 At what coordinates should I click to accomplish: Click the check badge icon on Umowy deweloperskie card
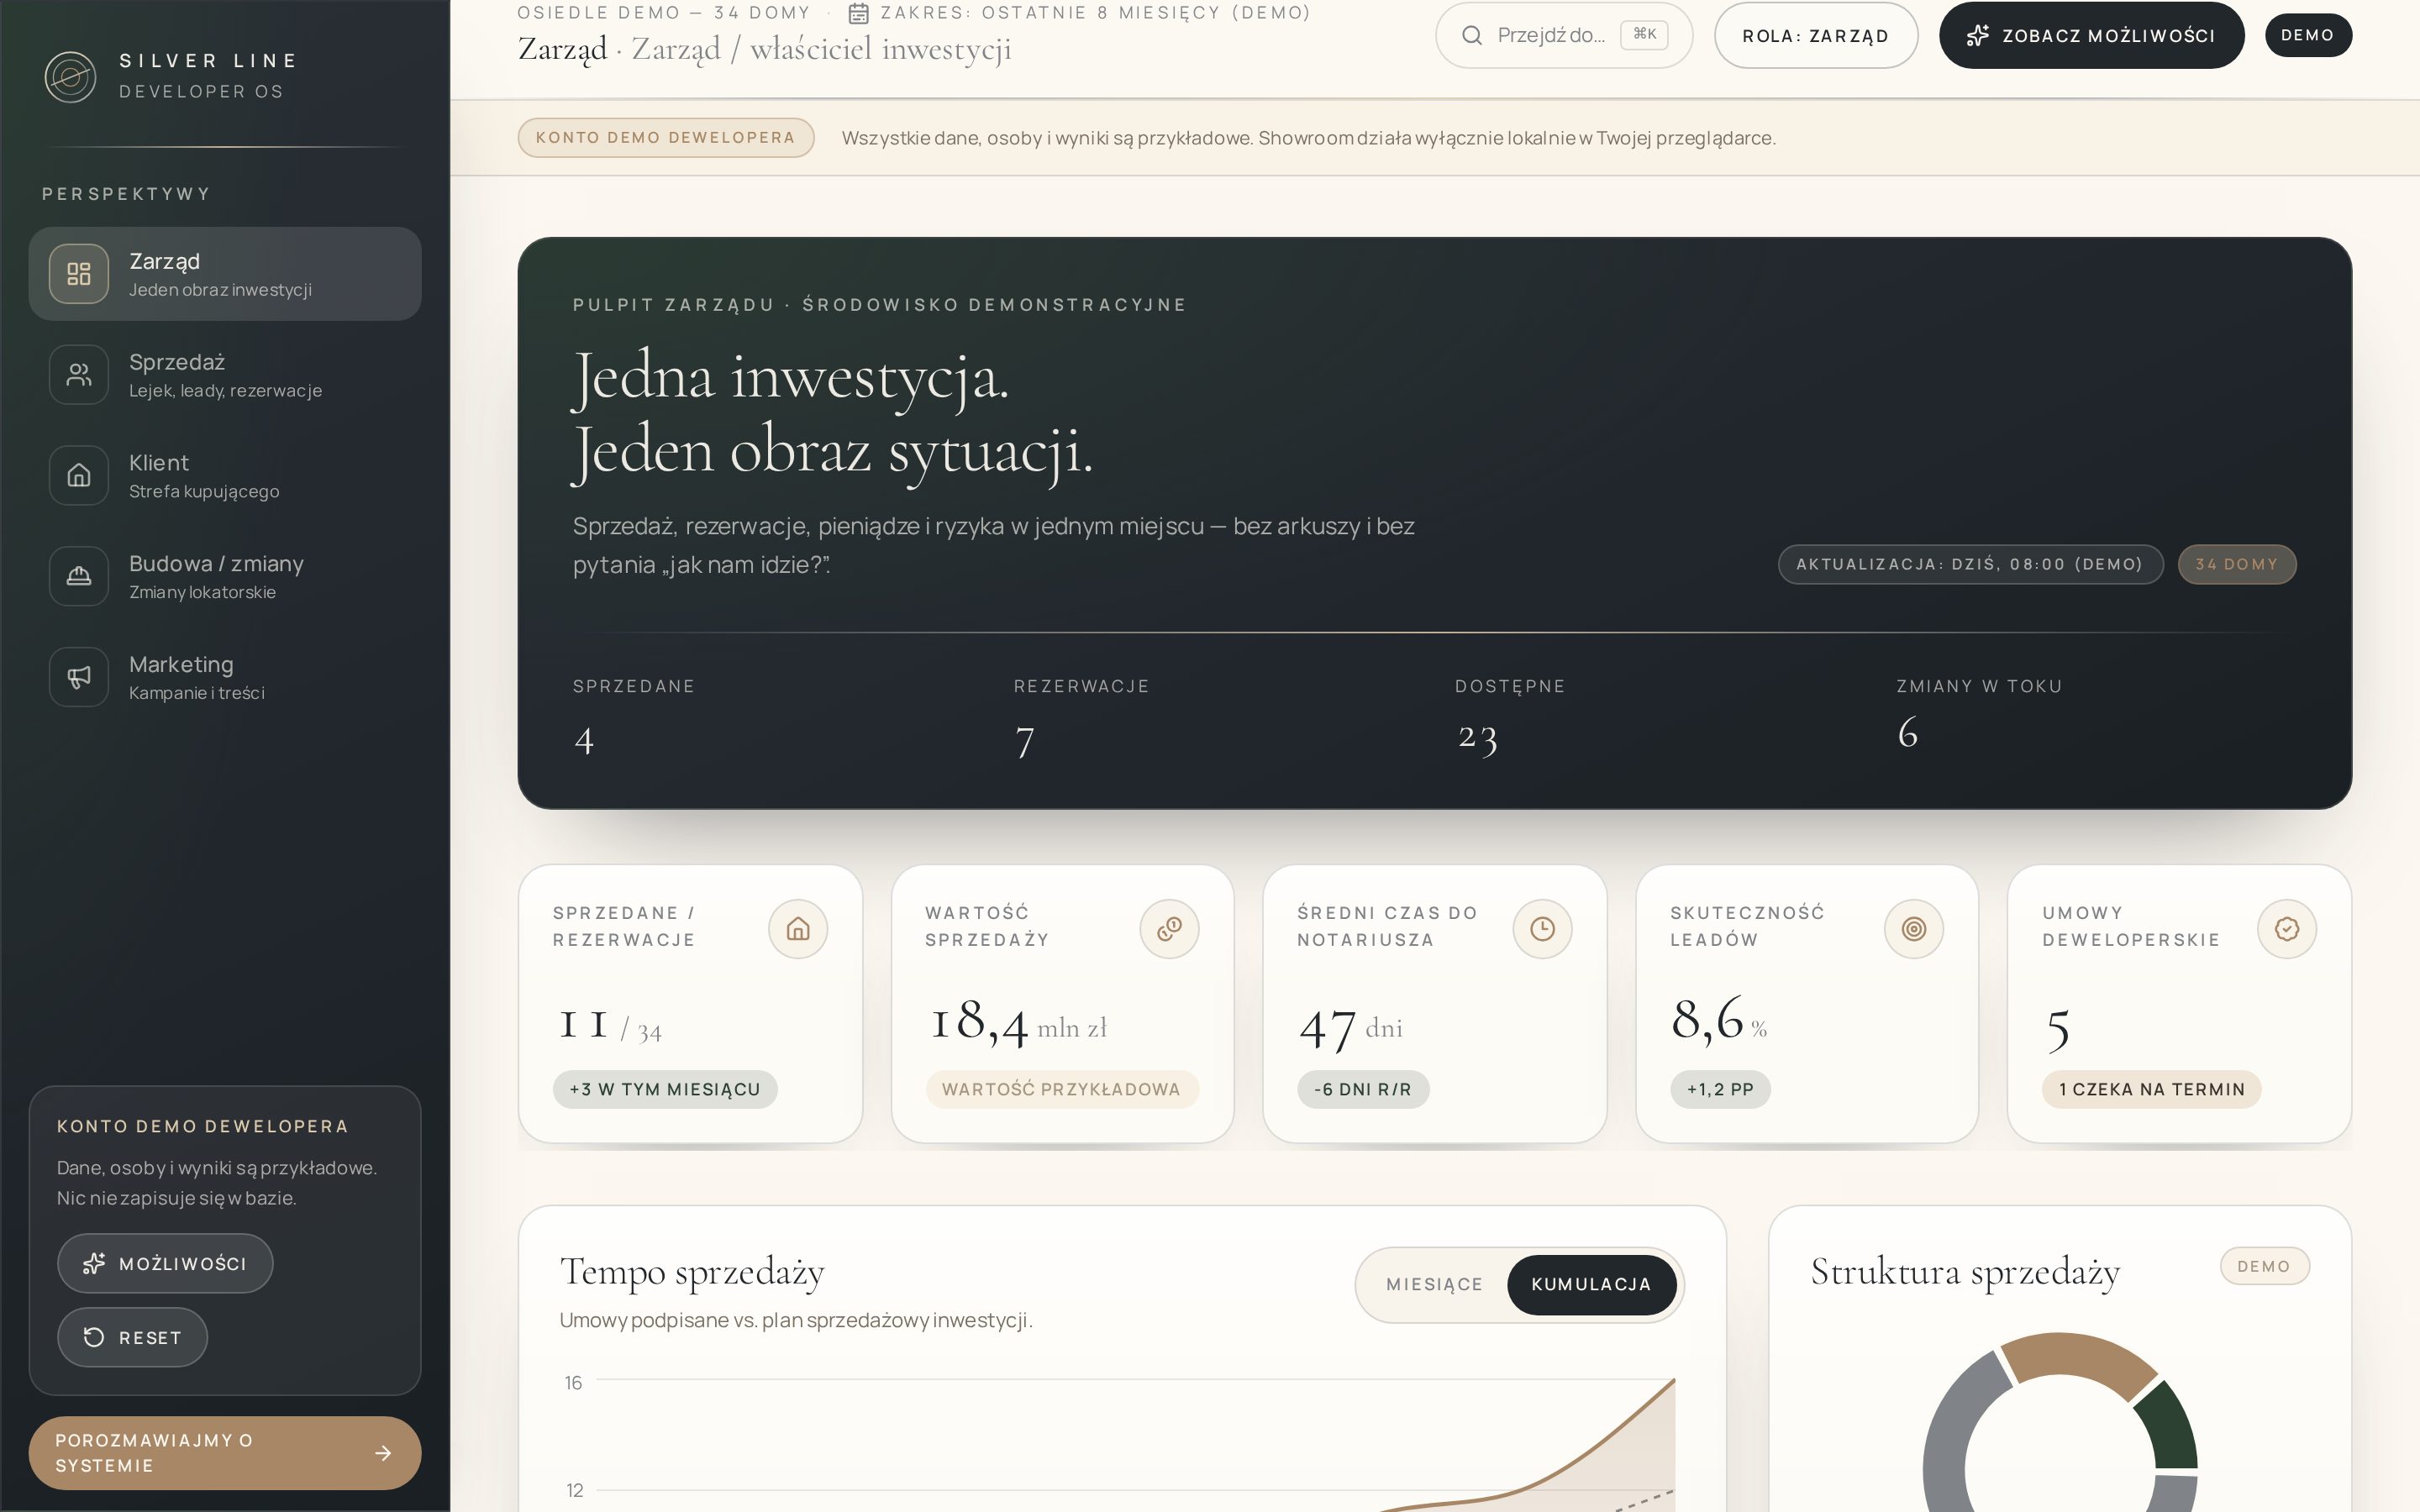(x=2287, y=929)
